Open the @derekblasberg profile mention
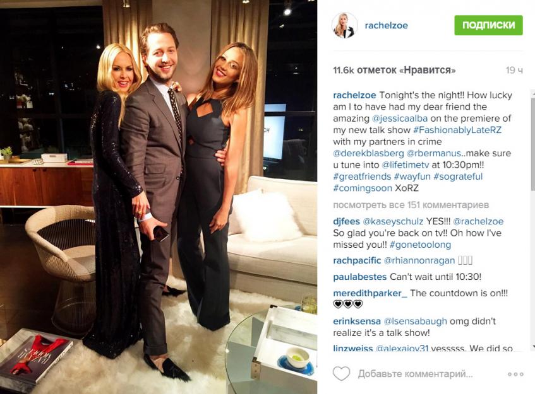 (x=368, y=153)
